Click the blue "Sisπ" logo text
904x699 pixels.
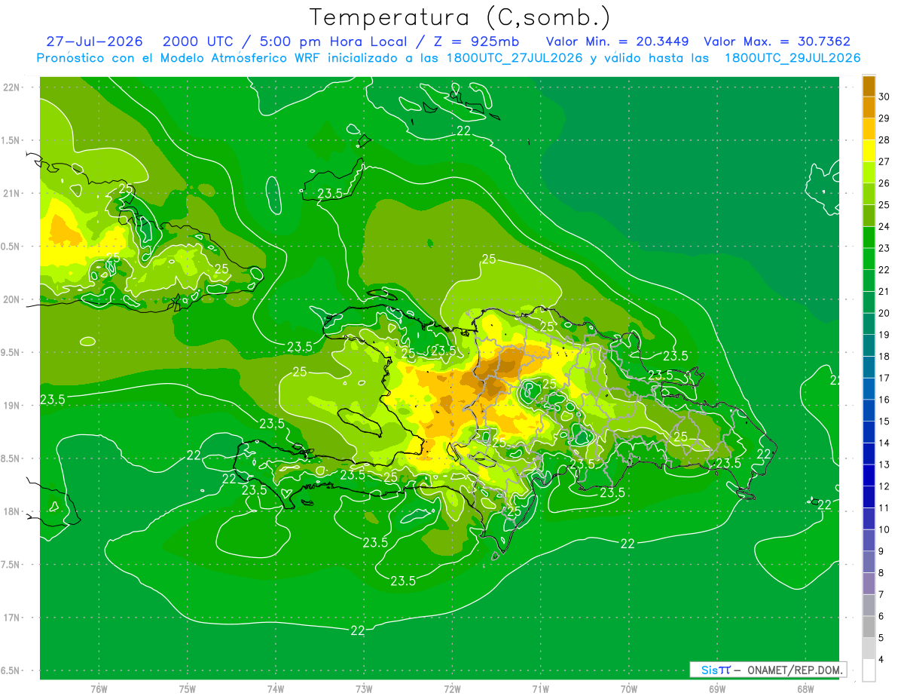(x=716, y=670)
